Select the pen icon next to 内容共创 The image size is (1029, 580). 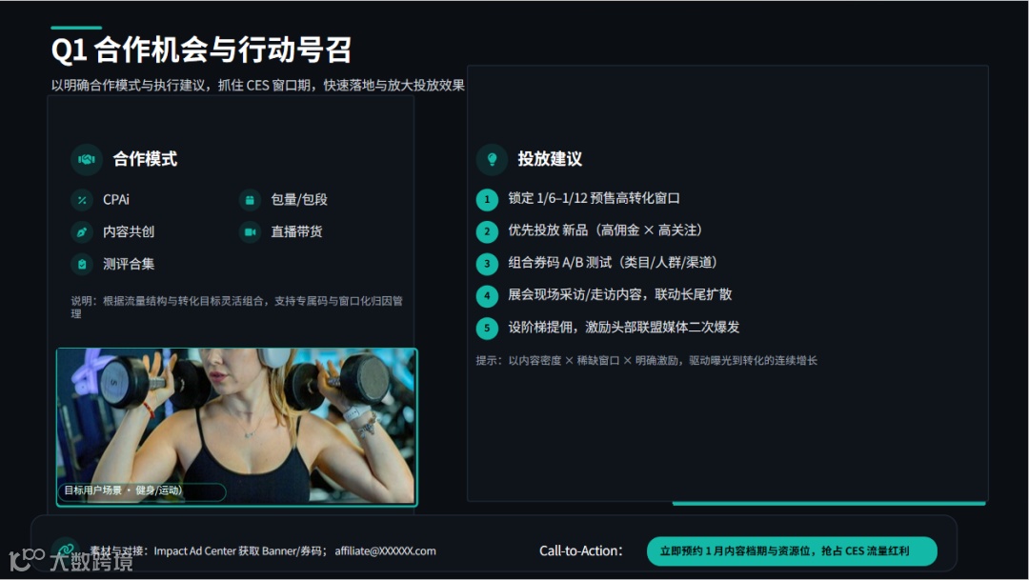82,231
